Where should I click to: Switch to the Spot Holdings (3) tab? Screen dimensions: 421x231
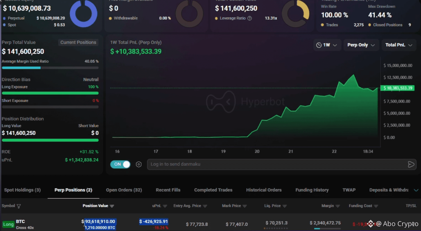(x=22, y=190)
